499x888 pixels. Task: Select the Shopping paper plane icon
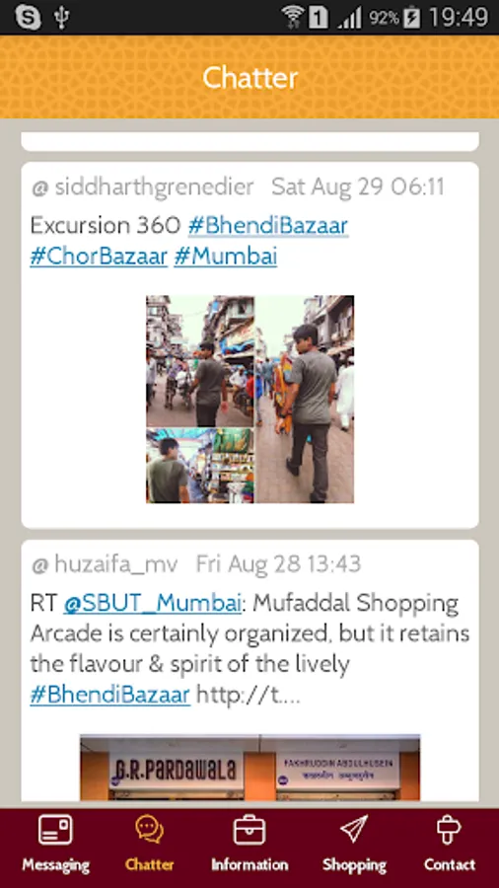click(354, 829)
